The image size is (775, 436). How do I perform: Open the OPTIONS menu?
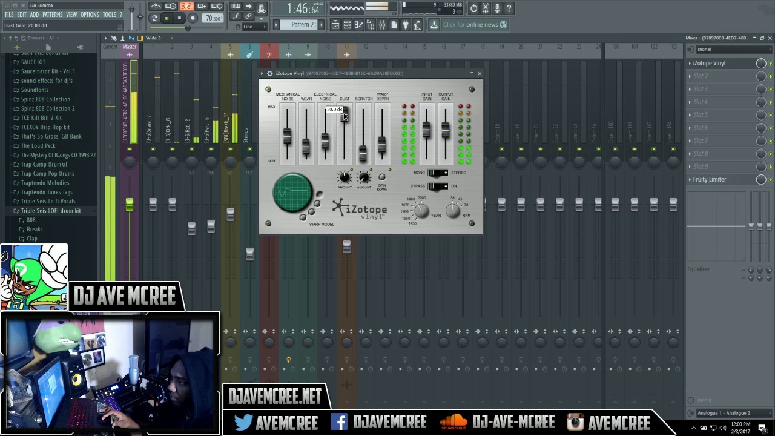[x=90, y=15]
